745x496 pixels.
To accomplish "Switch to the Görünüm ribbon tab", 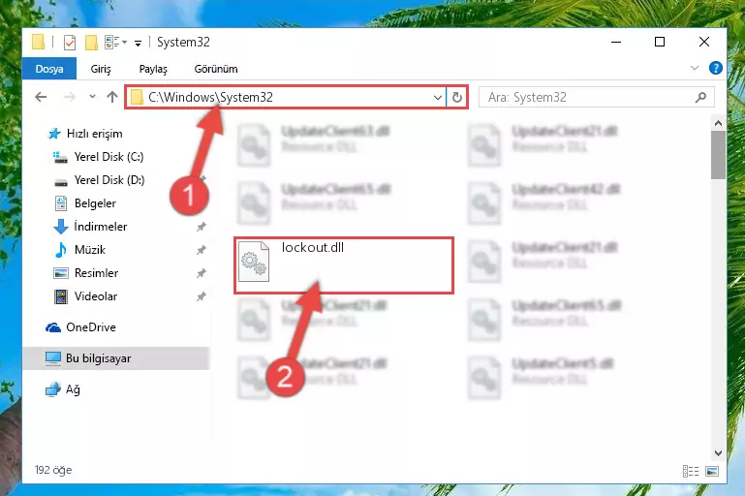I will point(216,69).
